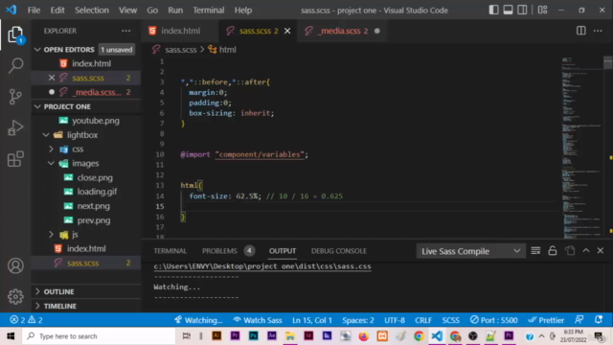The height and width of the screenshot is (345, 613).
Task: Open the Extensions view
Action: point(15,159)
